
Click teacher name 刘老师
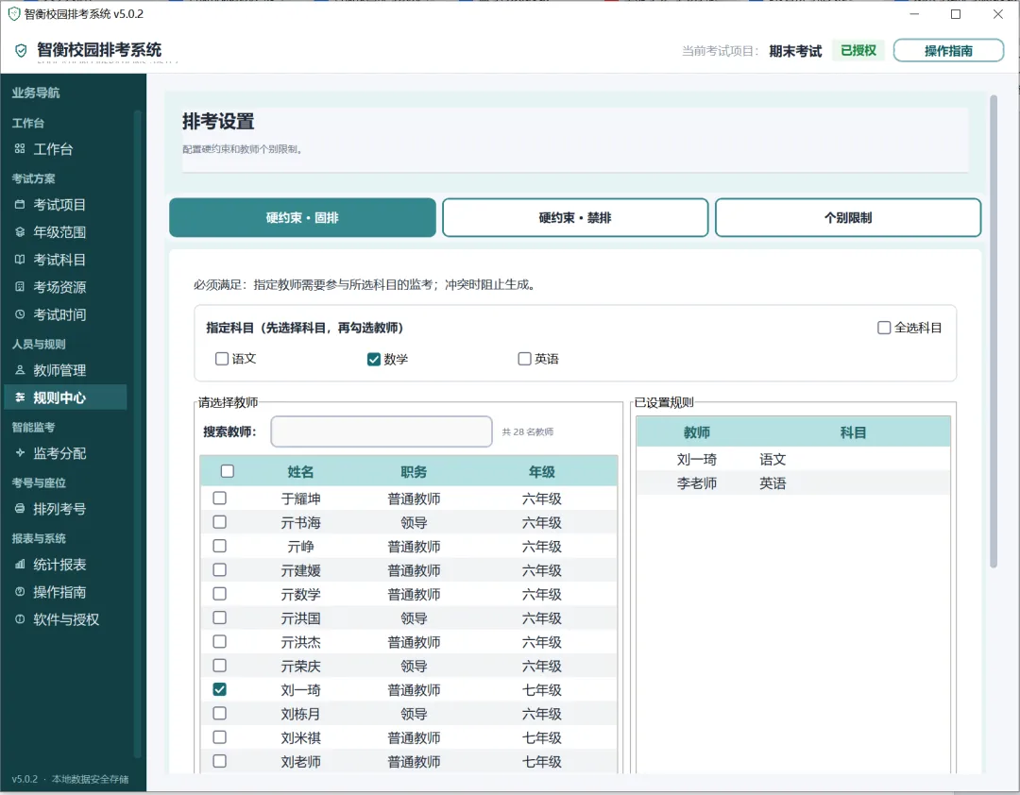coord(300,762)
